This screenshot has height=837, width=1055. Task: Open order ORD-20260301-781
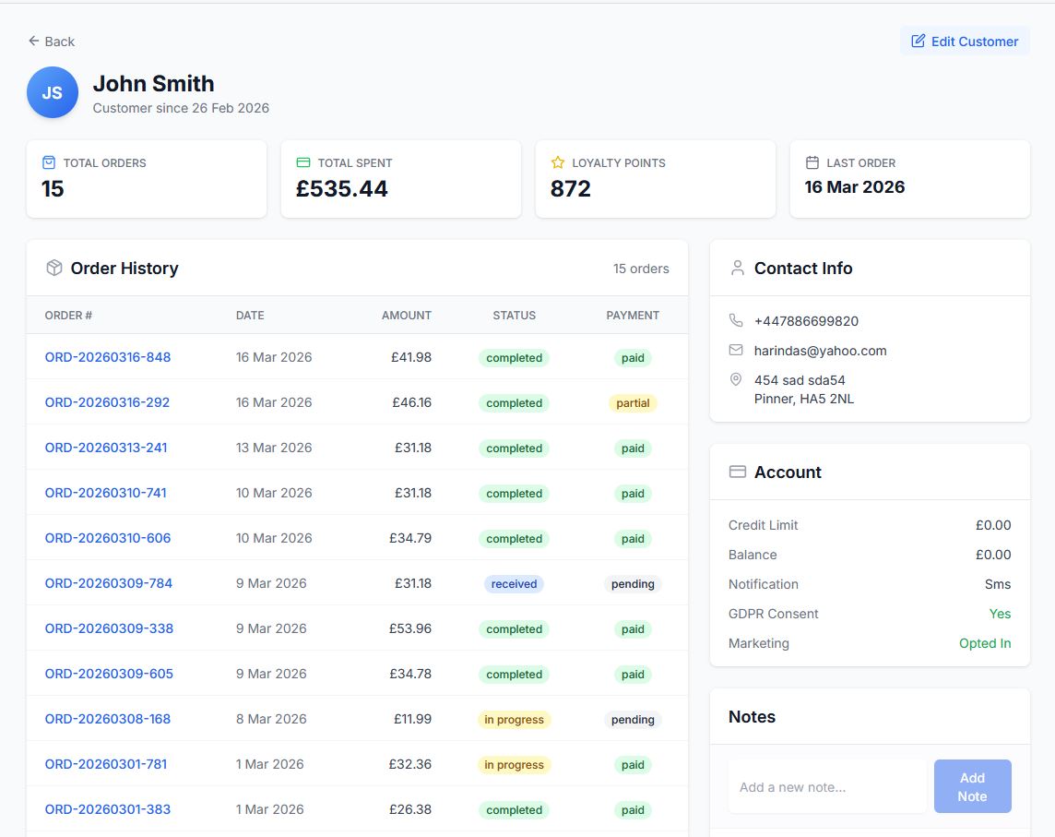[x=106, y=763]
